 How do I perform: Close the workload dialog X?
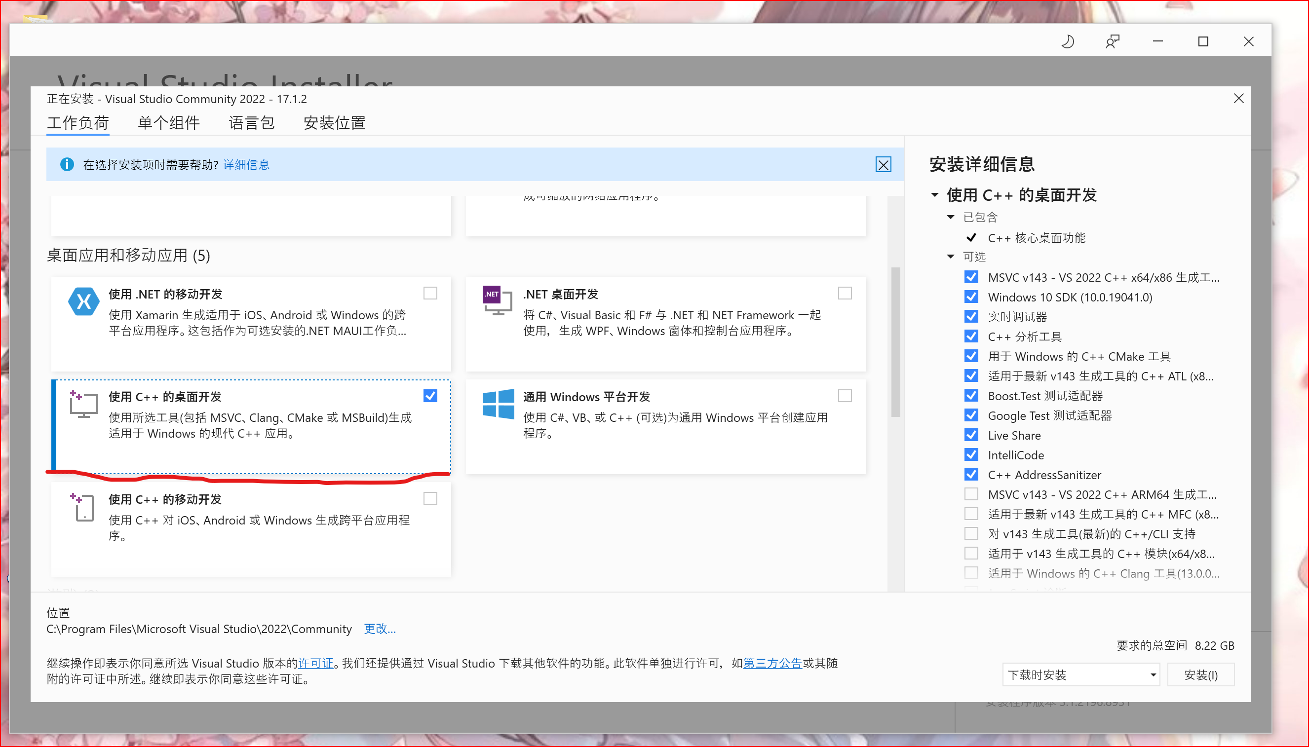[x=1238, y=99]
